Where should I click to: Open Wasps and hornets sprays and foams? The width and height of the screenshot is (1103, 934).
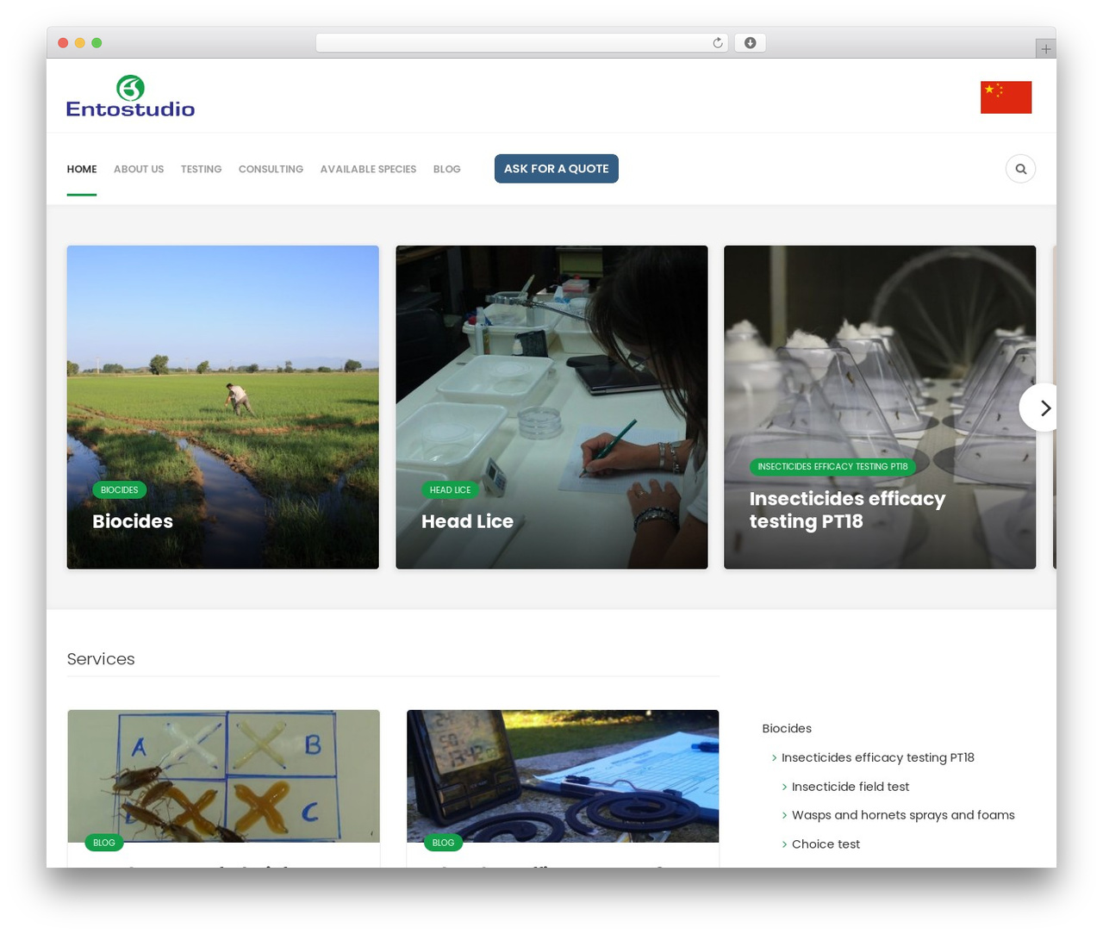pyautogui.click(x=903, y=815)
